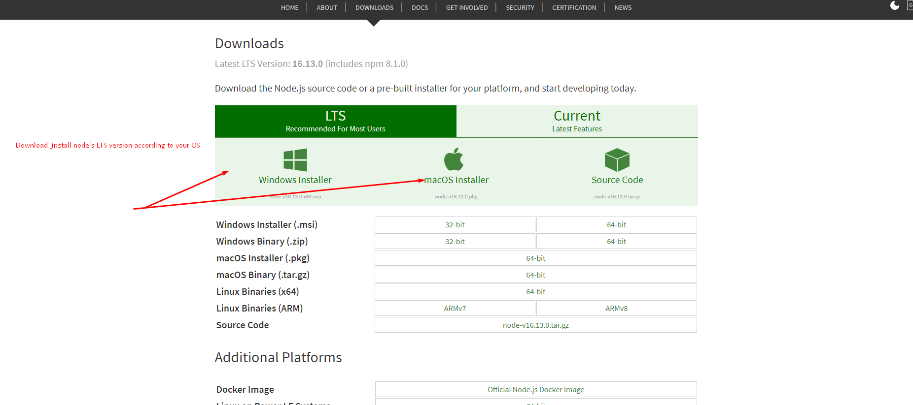The height and width of the screenshot is (405, 913).
Task: Download Windows Binary (.zip) 64-bit
Action: click(616, 242)
